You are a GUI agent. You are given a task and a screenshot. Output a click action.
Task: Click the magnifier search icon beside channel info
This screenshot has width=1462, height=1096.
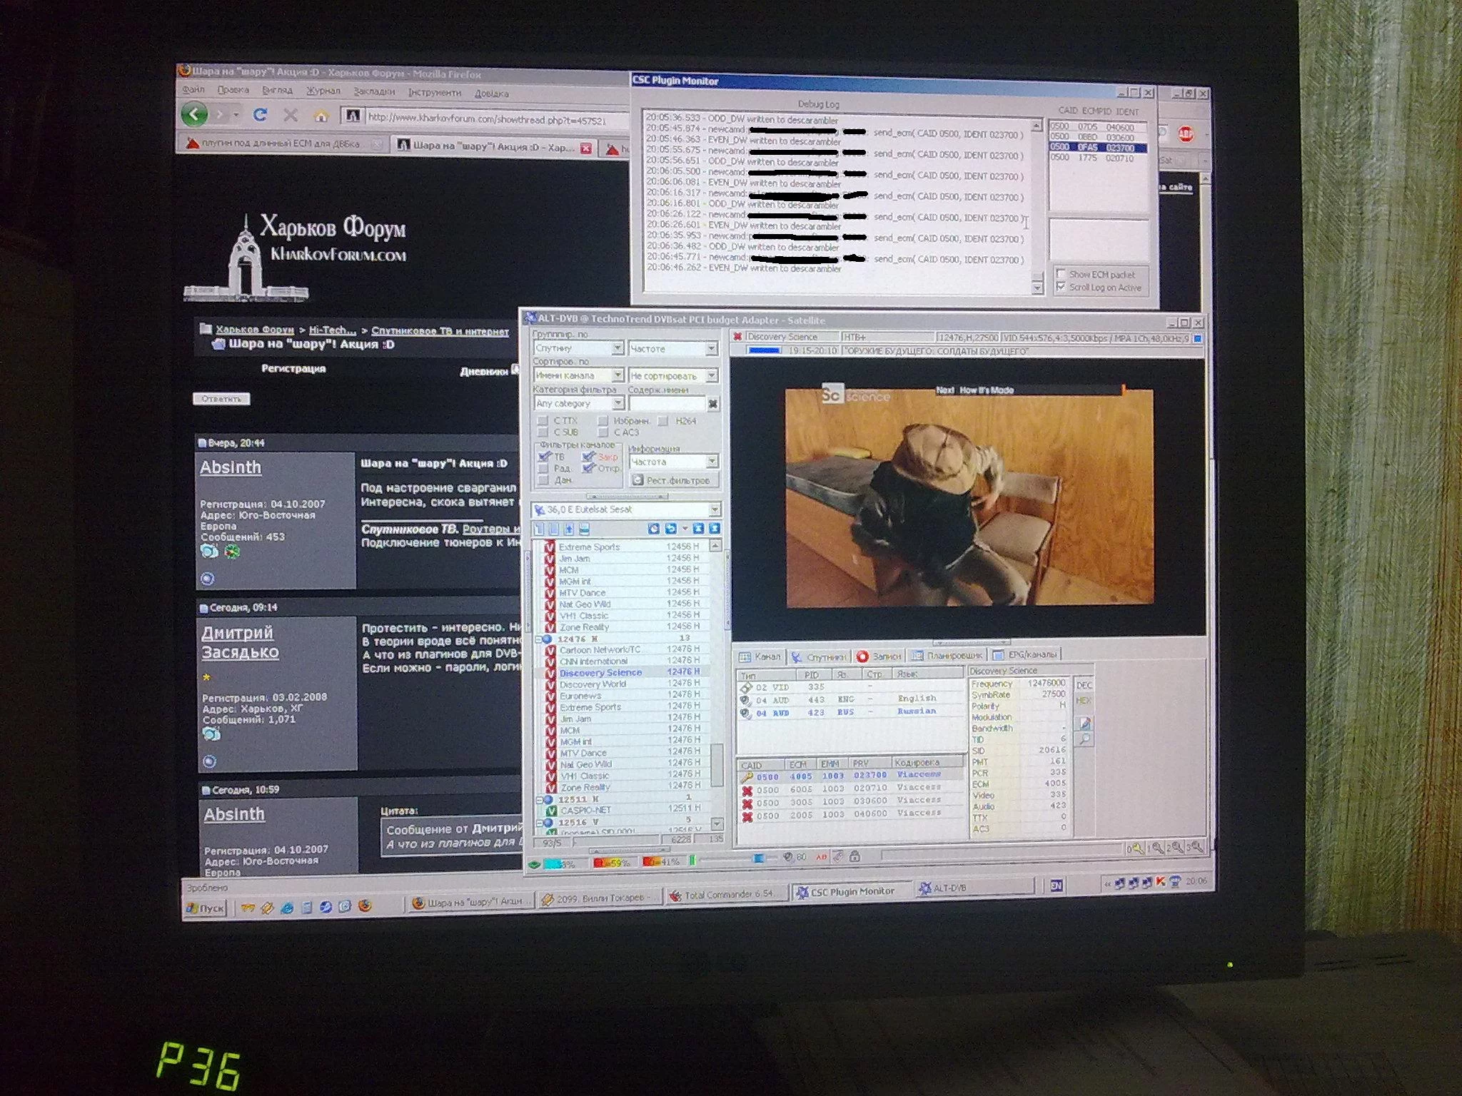pyautogui.click(x=1084, y=740)
